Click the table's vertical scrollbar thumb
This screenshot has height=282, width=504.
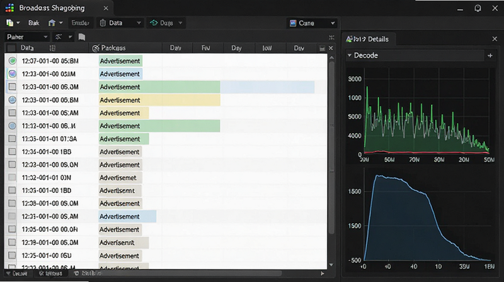point(332,148)
